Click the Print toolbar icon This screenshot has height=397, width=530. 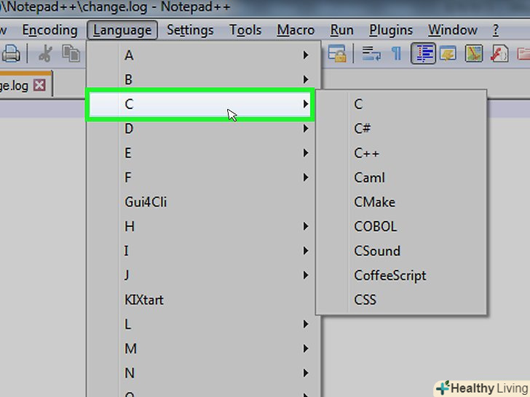pyautogui.click(x=11, y=54)
